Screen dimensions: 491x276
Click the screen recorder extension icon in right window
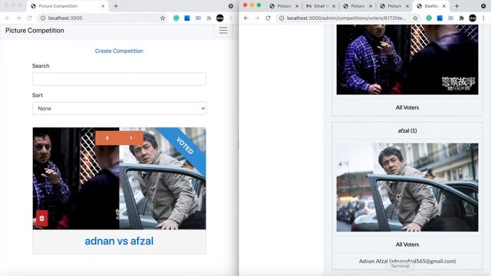(x=450, y=18)
